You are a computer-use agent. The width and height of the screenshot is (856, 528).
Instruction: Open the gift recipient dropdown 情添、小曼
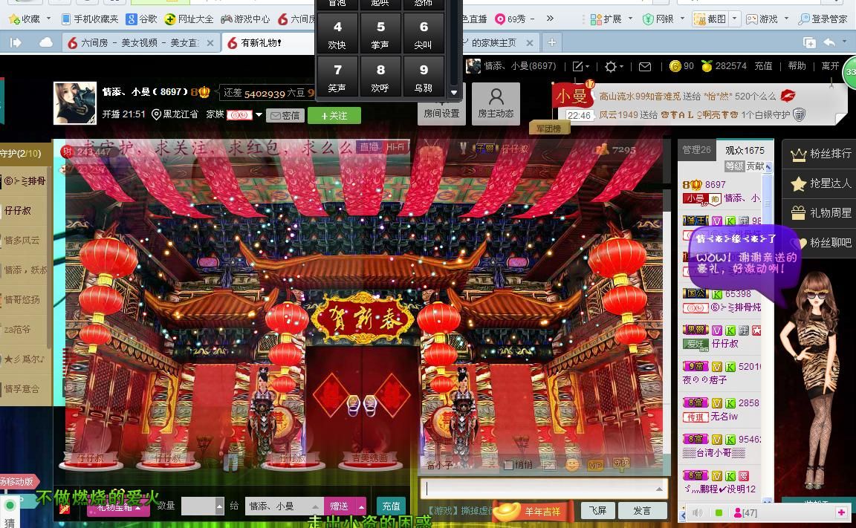point(285,506)
